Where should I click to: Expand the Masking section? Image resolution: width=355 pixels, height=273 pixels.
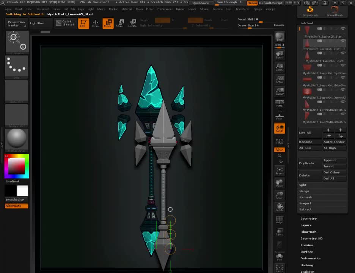click(306, 265)
